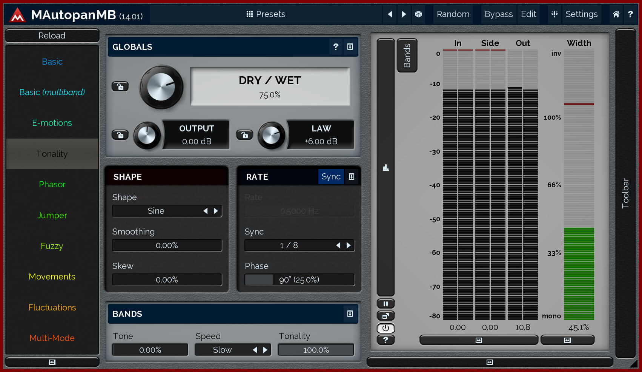Image resolution: width=642 pixels, height=372 pixels.
Task: Select the E-motions preset
Action: point(52,123)
